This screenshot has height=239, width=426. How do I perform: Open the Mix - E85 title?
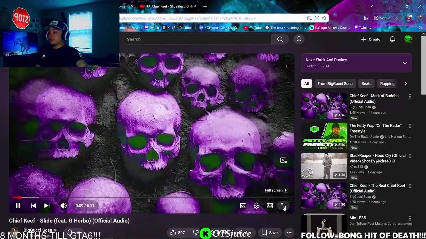[x=358, y=218]
